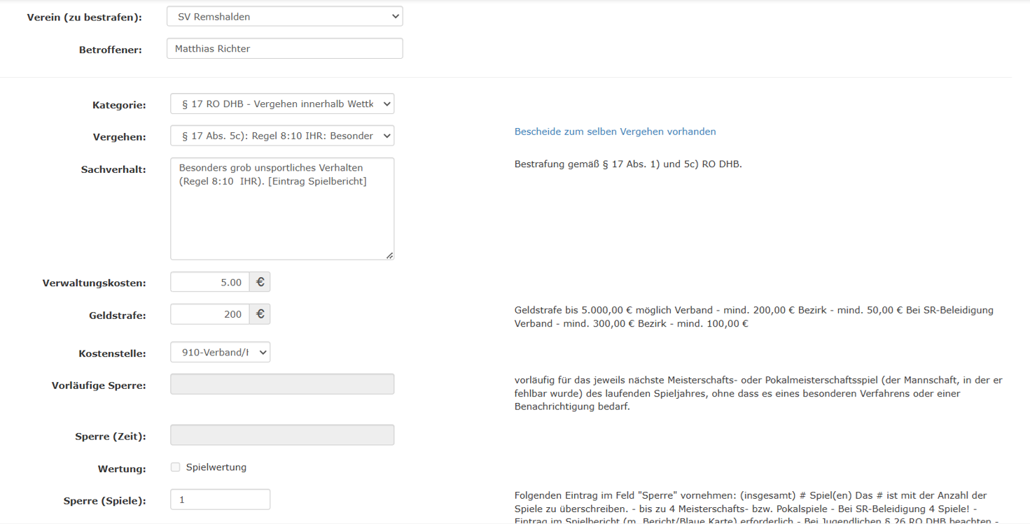Screen dimensions: 1030x524
Task: Click the Kategorie field label
Action: click(119, 105)
